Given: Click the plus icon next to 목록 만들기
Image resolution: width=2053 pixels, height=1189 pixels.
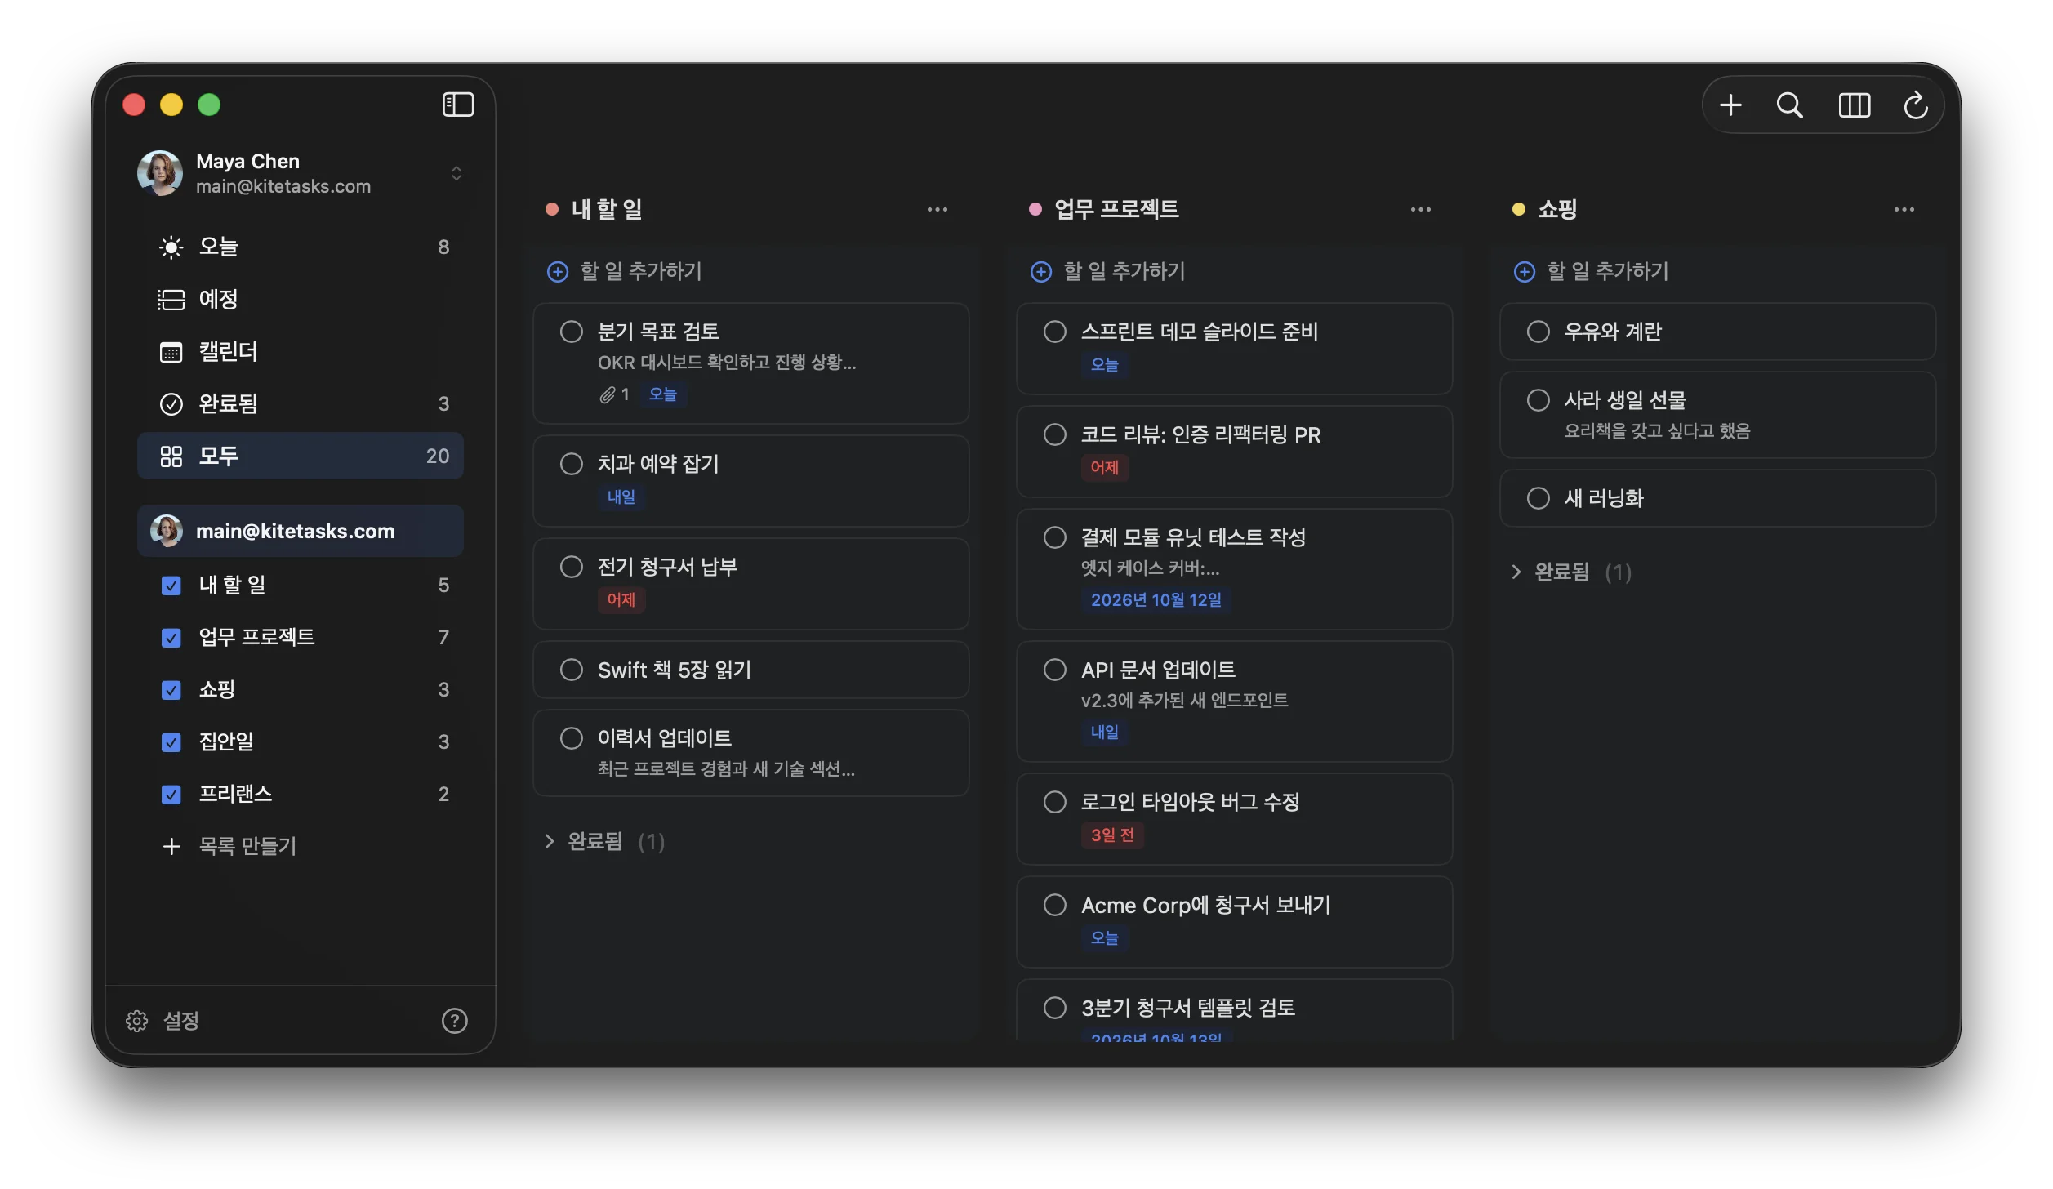Looking at the screenshot, I should [171, 846].
